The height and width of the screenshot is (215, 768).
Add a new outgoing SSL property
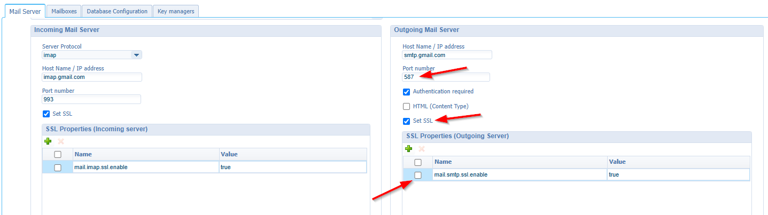coord(409,149)
